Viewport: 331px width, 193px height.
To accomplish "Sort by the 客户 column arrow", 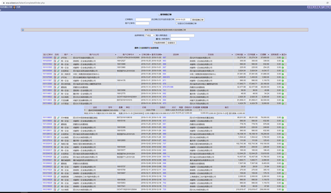I will 72,54.
